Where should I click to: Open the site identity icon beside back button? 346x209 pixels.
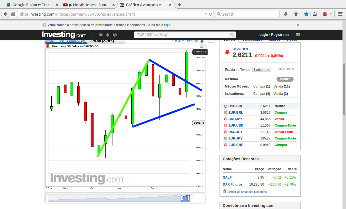click(x=13, y=14)
